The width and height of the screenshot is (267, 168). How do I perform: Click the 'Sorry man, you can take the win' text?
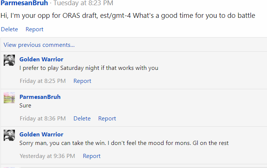(x=124, y=143)
